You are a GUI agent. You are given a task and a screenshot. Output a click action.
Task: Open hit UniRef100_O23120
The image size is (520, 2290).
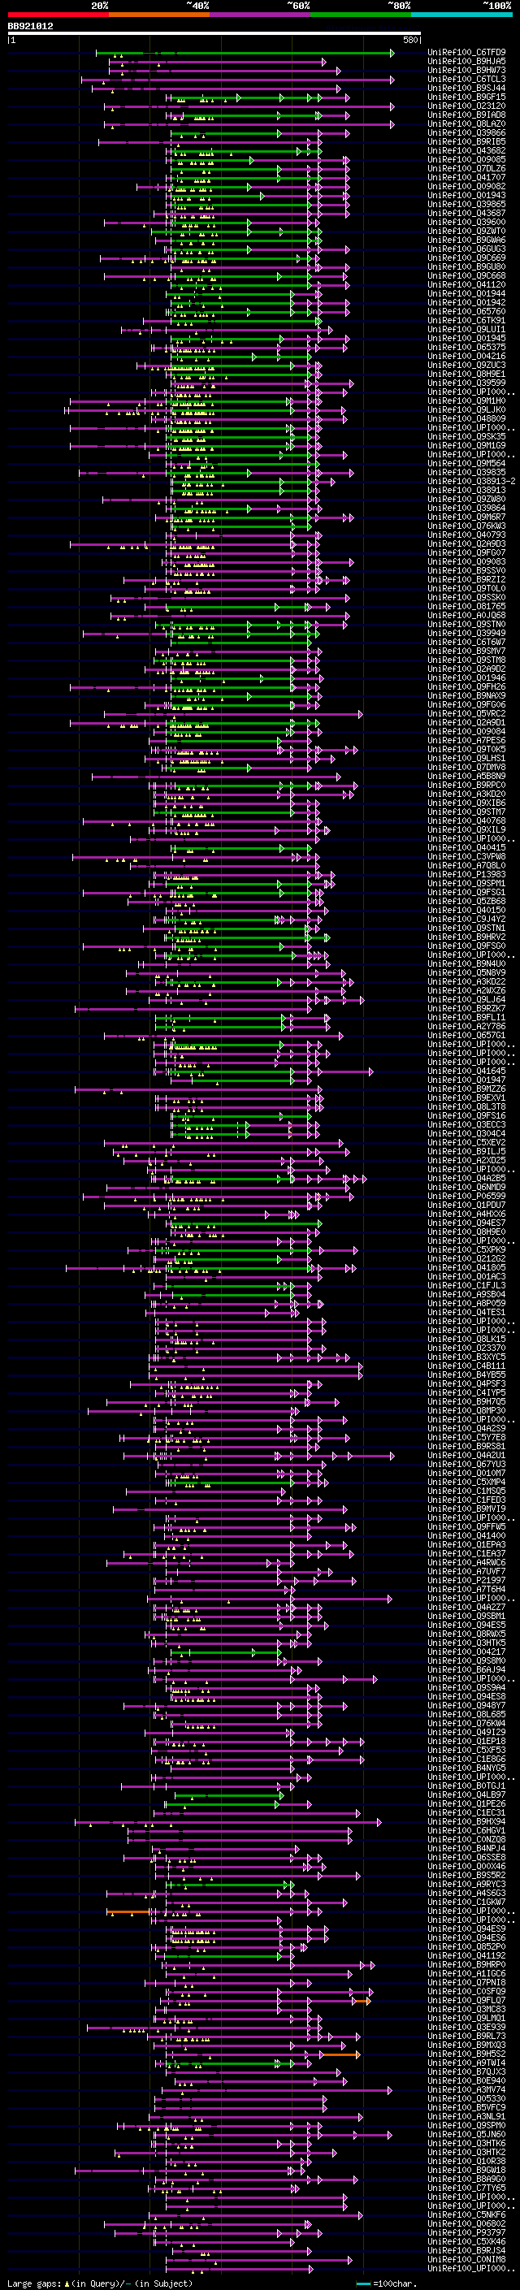coord(466,106)
